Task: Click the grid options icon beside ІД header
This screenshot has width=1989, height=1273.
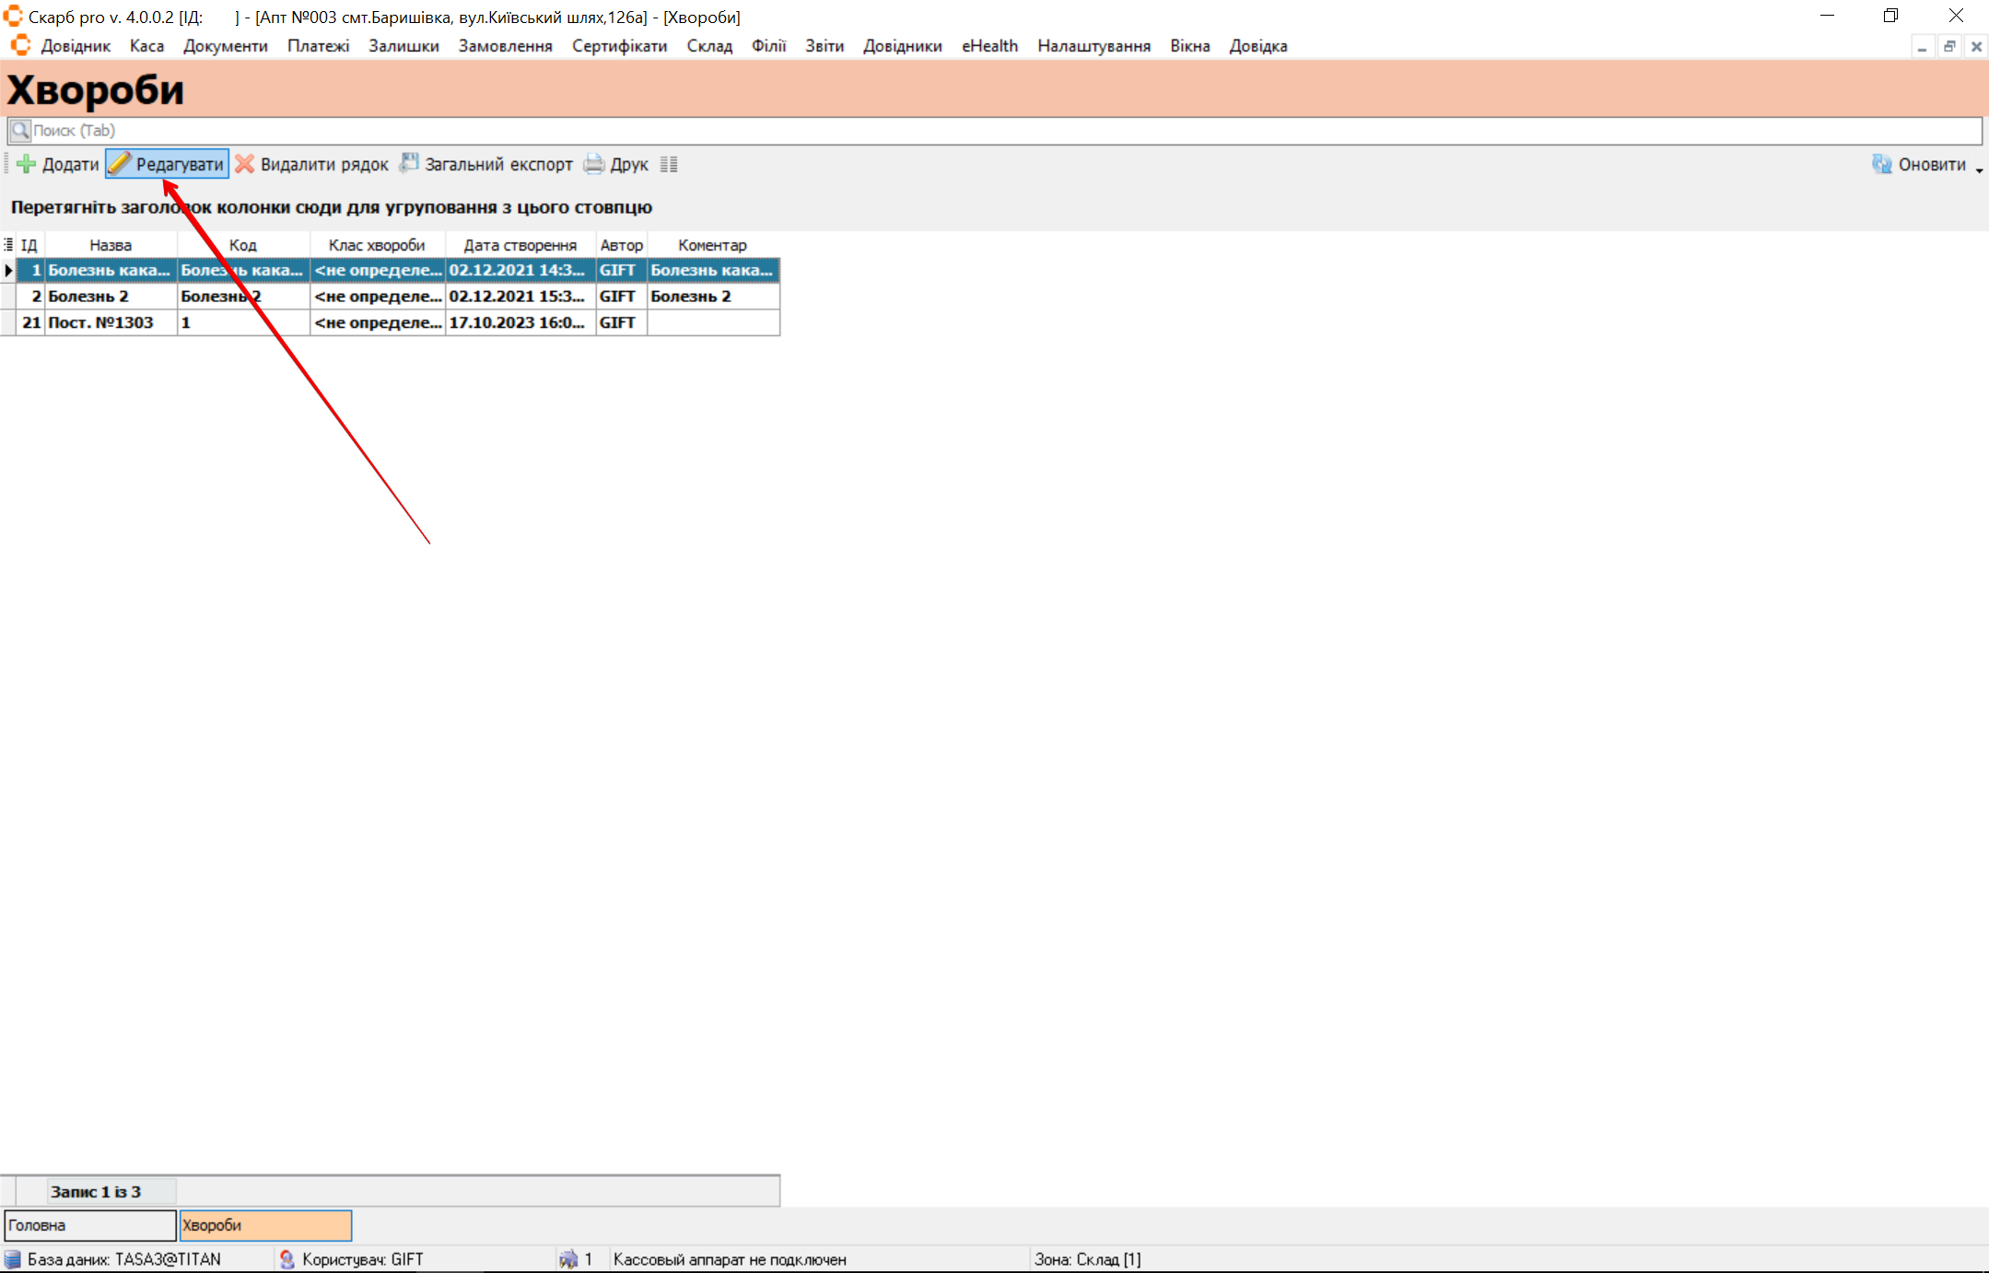Action: (8, 245)
